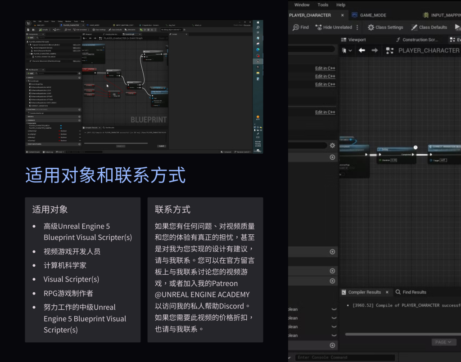Open the three-dot options beside enlarged Hide Unrelated
Screen dimensions: 461x362
point(357,27)
